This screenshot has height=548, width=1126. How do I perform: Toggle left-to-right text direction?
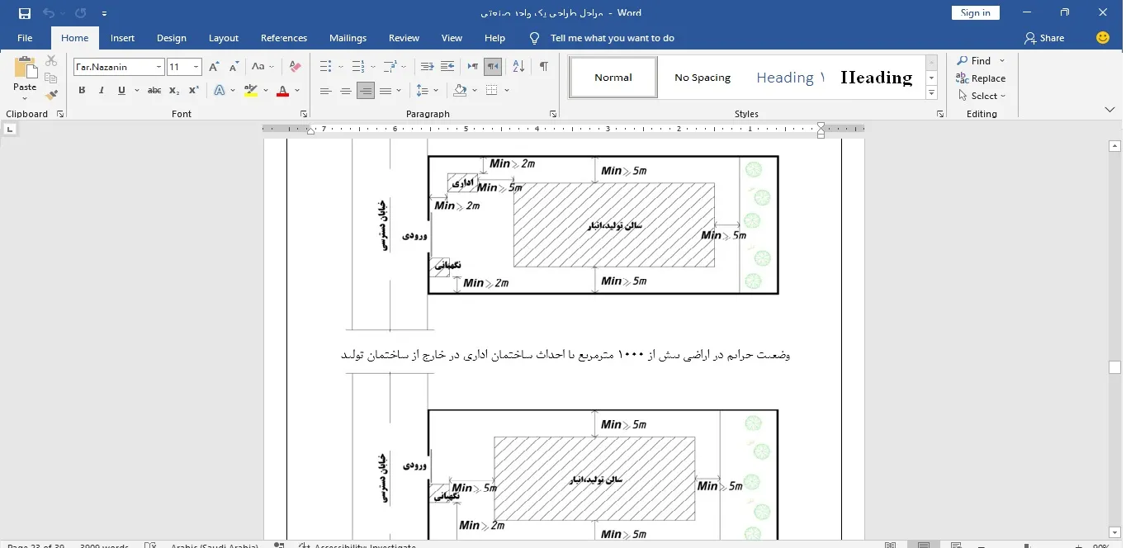tap(473, 67)
